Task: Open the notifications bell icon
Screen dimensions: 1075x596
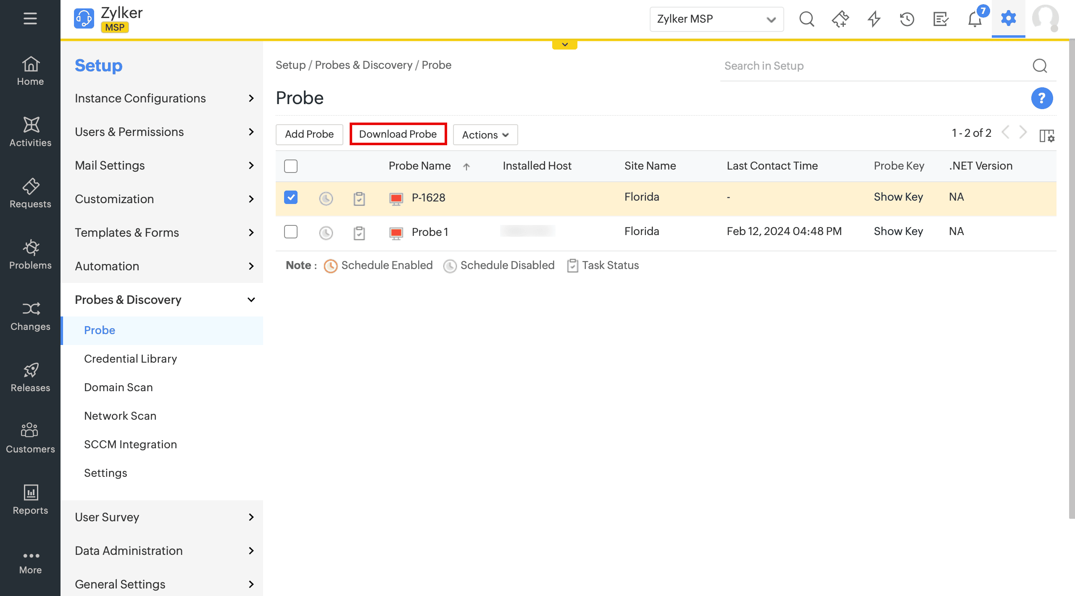Action: coord(975,19)
